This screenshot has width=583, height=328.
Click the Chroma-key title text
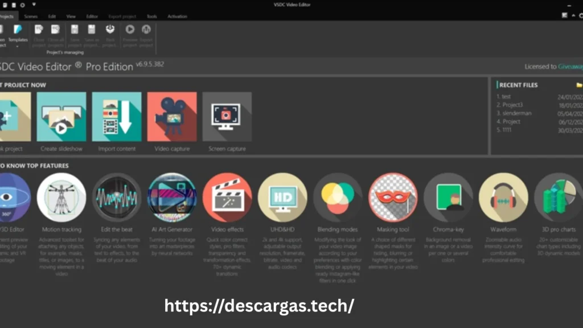[x=448, y=229]
